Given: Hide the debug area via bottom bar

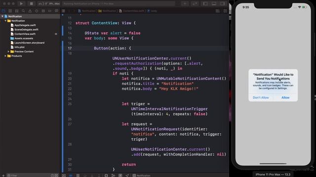Looking at the screenshot, I should (x=64, y=176).
